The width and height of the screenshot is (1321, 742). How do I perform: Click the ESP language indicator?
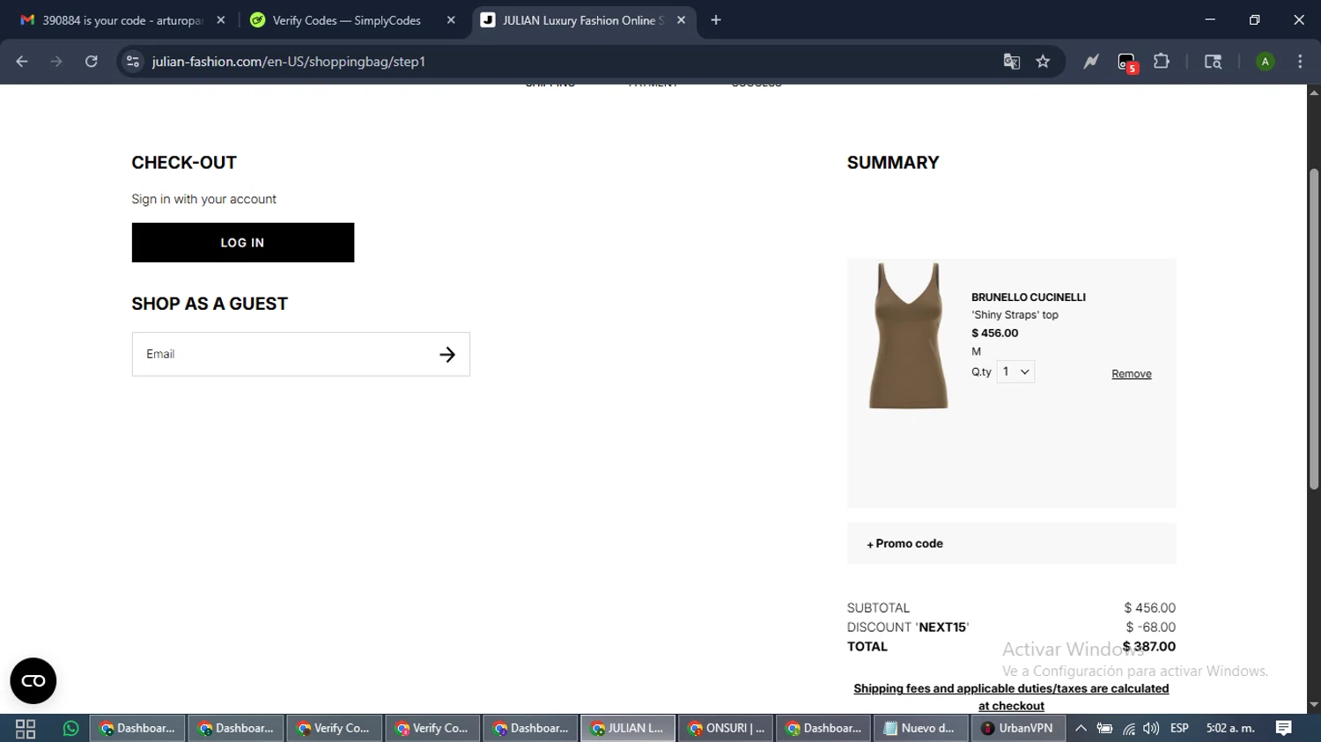[1179, 729]
